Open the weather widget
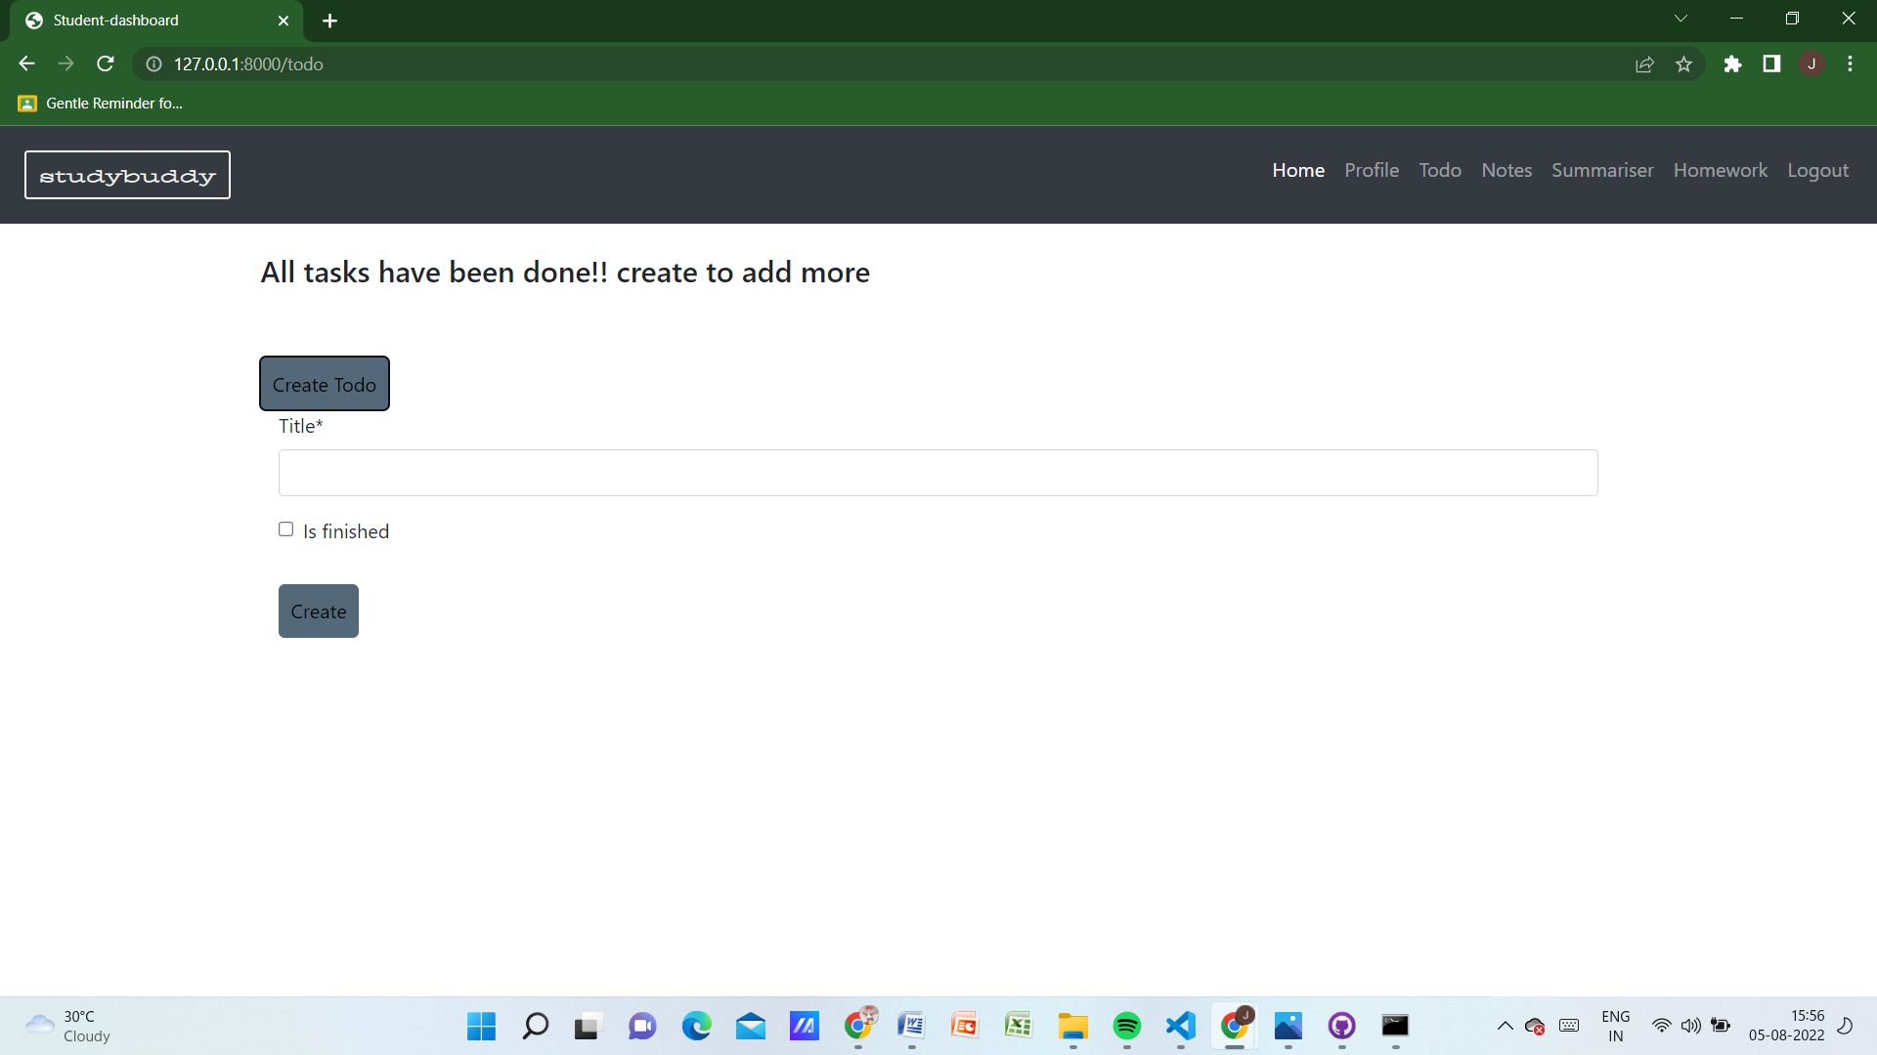Screen dimensions: 1877x1055 click(x=68, y=1026)
